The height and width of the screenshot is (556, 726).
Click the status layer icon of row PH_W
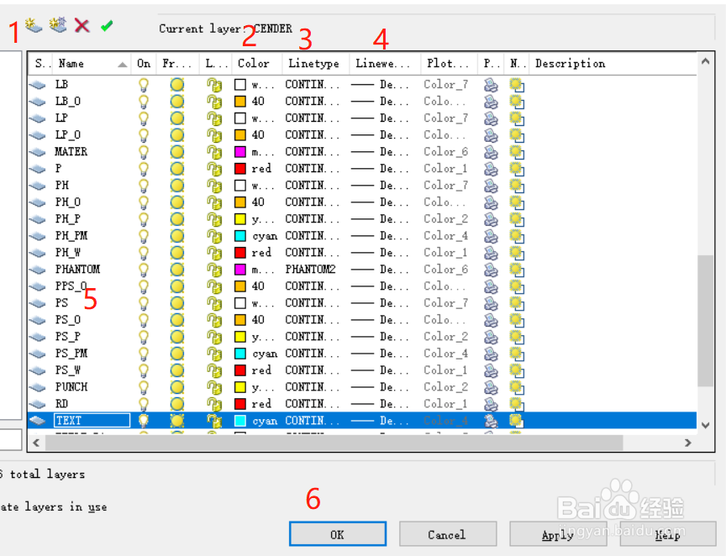point(38,254)
